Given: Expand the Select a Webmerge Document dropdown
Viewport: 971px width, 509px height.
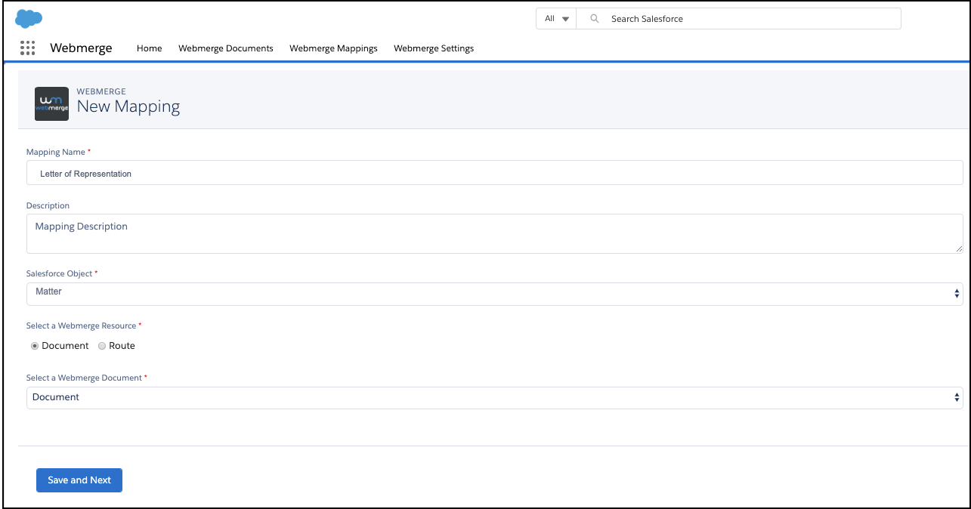Looking at the screenshot, I should tap(494, 398).
